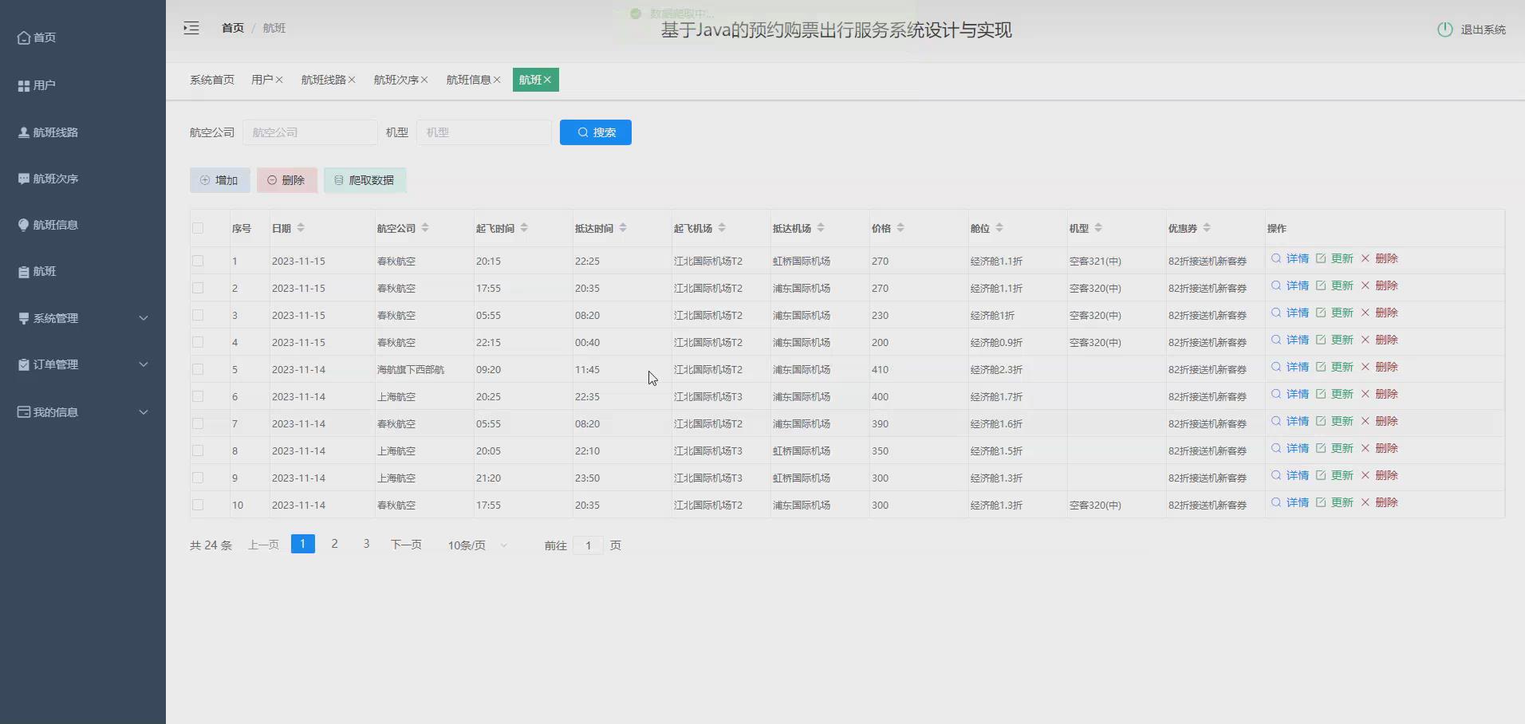Viewport: 1525px width, 724px height.
Task: Select the 用户 sidebar icon
Action: point(22,85)
